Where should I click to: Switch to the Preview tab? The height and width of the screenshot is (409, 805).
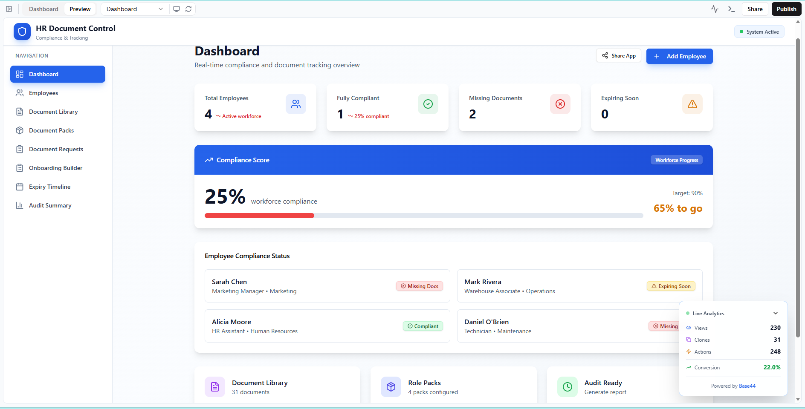(80, 9)
